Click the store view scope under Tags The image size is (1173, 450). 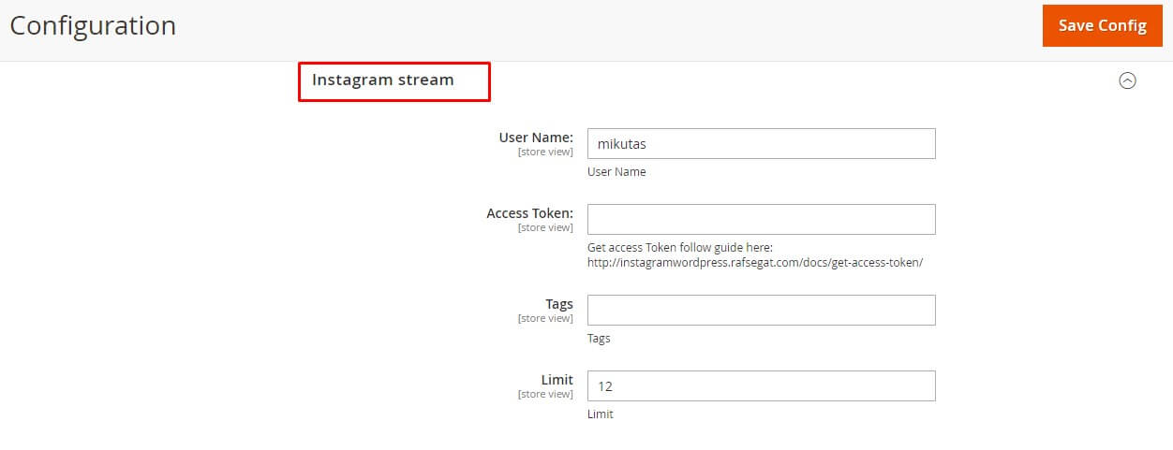pos(545,318)
